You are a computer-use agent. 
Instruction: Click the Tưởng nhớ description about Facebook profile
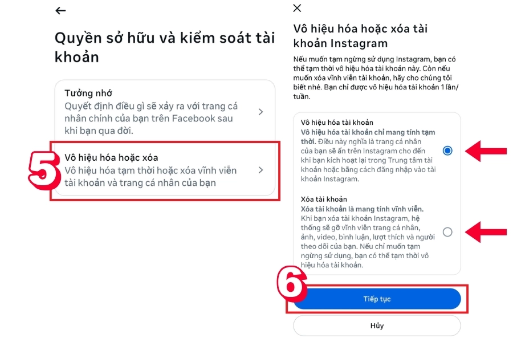tap(151, 118)
